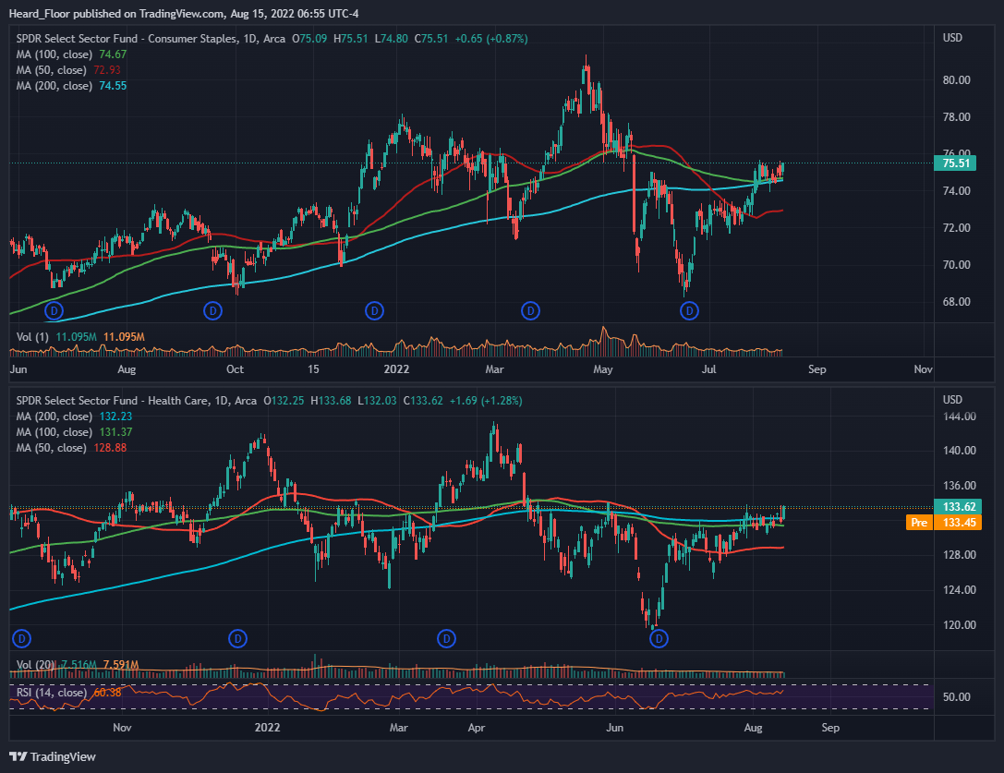Select MA (100, close) 74.67 legend
The height and width of the screenshot is (773, 1004).
pyautogui.click(x=71, y=54)
